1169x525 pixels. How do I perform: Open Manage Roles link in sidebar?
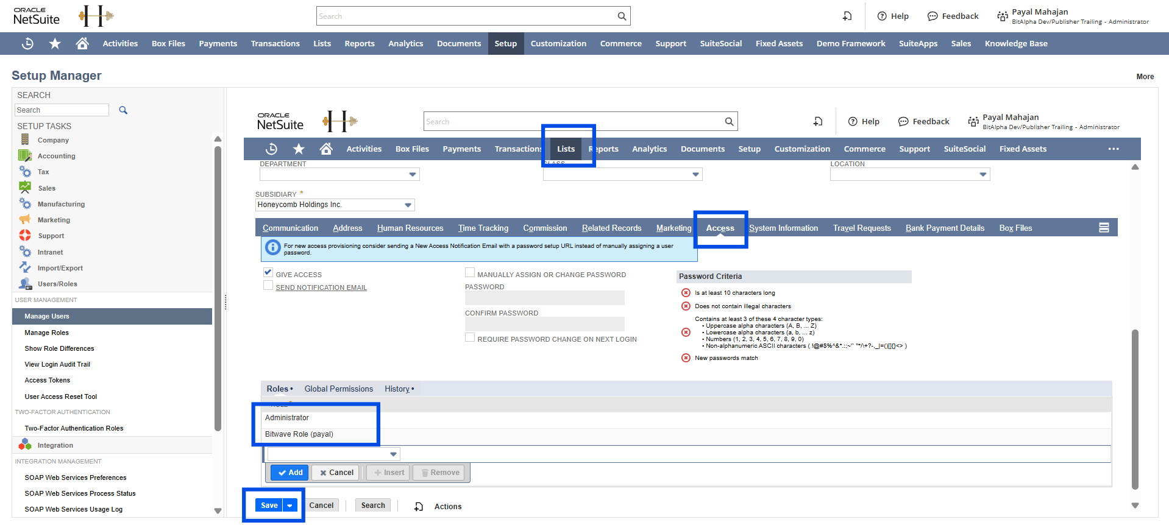coord(47,333)
